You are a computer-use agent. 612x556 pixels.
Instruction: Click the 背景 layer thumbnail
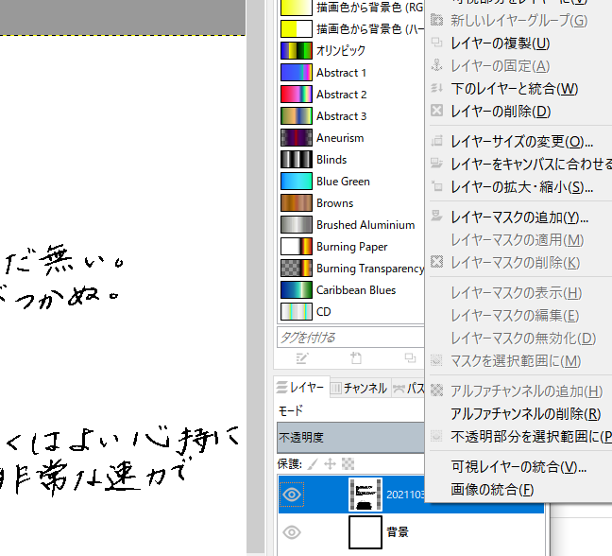(365, 532)
